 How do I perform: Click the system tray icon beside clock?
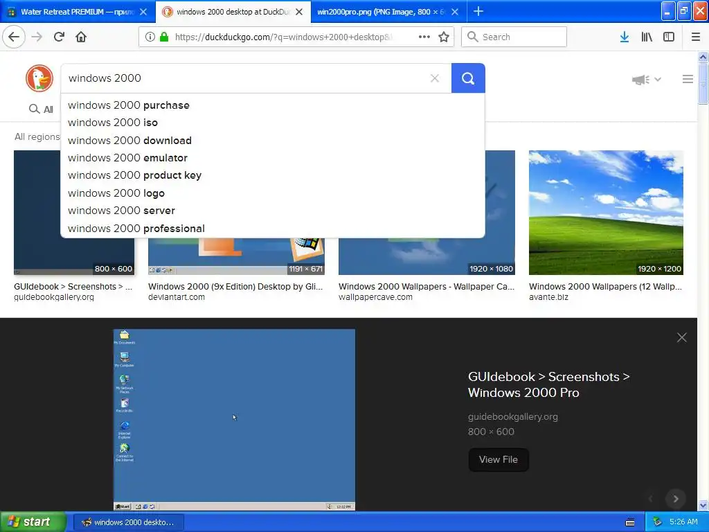[657, 522]
